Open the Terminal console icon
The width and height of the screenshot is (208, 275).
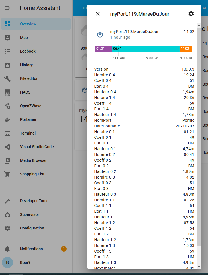click(x=7, y=133)
